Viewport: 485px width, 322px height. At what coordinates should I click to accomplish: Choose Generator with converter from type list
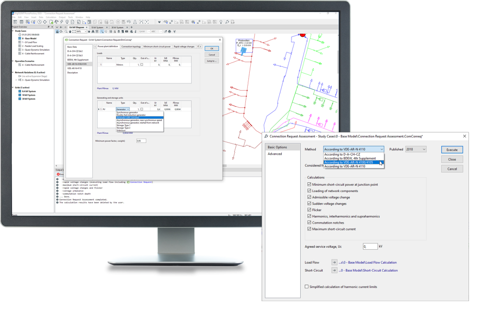coord(140,117)
